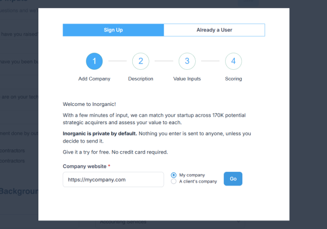Focus the Company website input field

(x=113, y=180)
